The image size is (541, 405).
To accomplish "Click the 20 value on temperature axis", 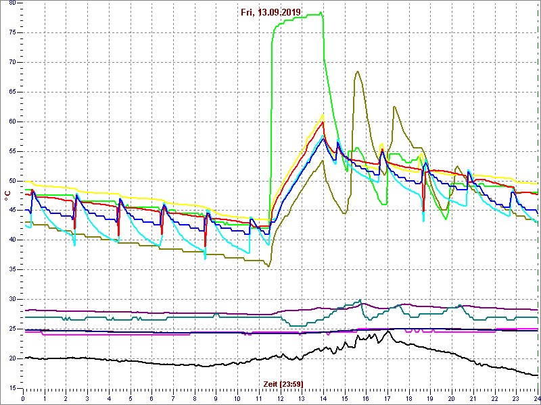I will click(11, 358).
